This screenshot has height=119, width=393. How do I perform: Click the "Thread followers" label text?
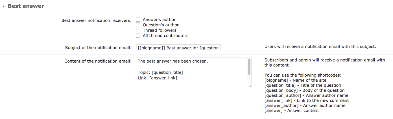point(160,30)
